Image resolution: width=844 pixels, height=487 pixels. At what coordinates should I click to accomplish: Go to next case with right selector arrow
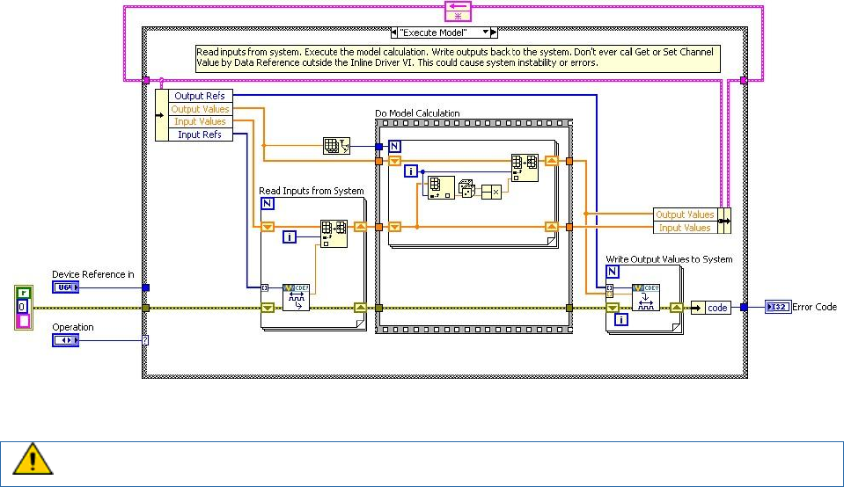pyautogui.click(x=494, y=33)
